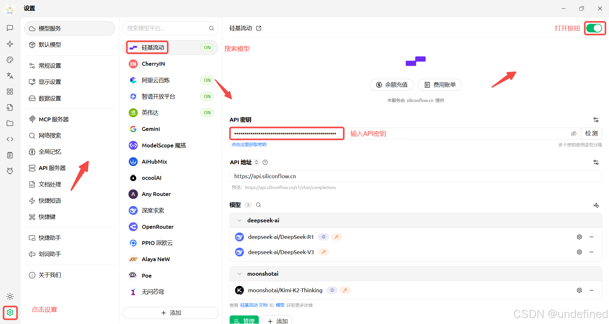Open 全局记忆 settings section
This screenshot has width=609, height=324.
click(69, 152)
